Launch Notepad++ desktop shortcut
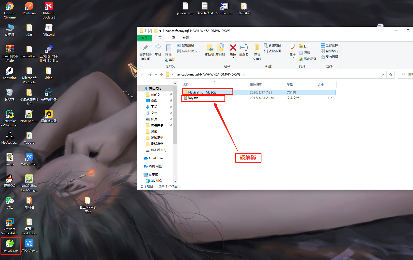 coord(29,116)
